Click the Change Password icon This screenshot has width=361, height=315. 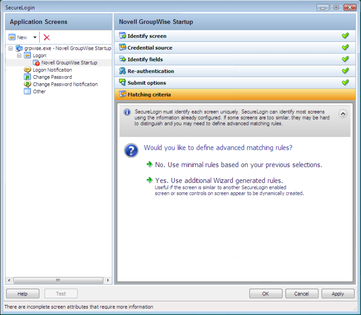coord(27,77)
